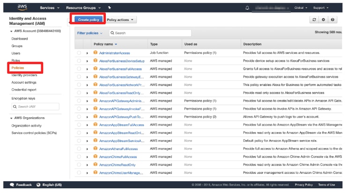Click the refresh policies icon
Viewport: 348px width, 193px height.
[314, 20]
